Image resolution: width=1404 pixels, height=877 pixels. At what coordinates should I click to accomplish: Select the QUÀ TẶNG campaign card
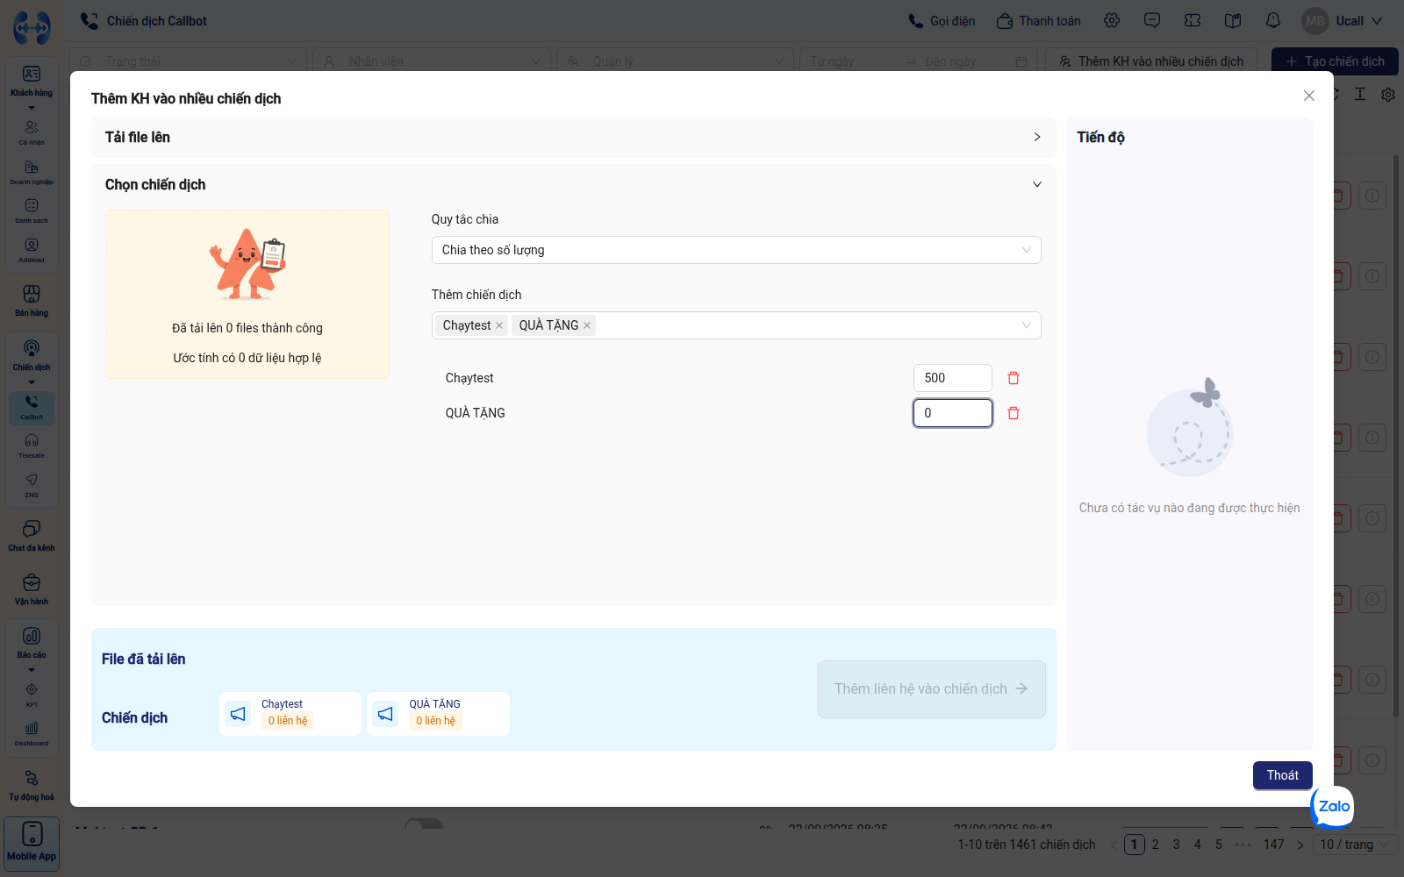point(438,714)
